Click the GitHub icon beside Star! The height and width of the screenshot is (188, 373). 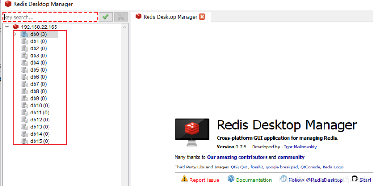tap(355, 179)
